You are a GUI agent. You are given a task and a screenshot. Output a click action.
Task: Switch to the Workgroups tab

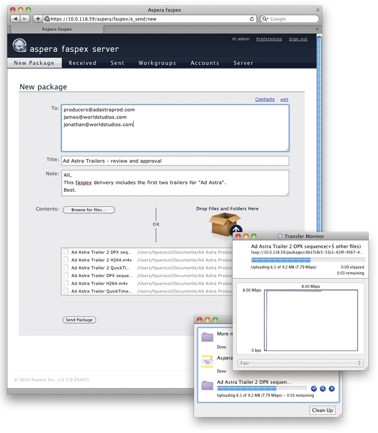(x=157, y=63)
